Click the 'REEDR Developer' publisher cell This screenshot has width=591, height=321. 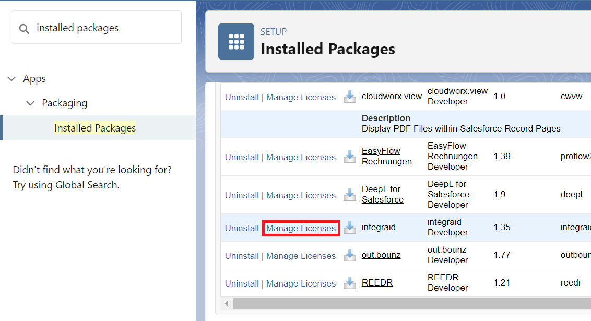448,282
